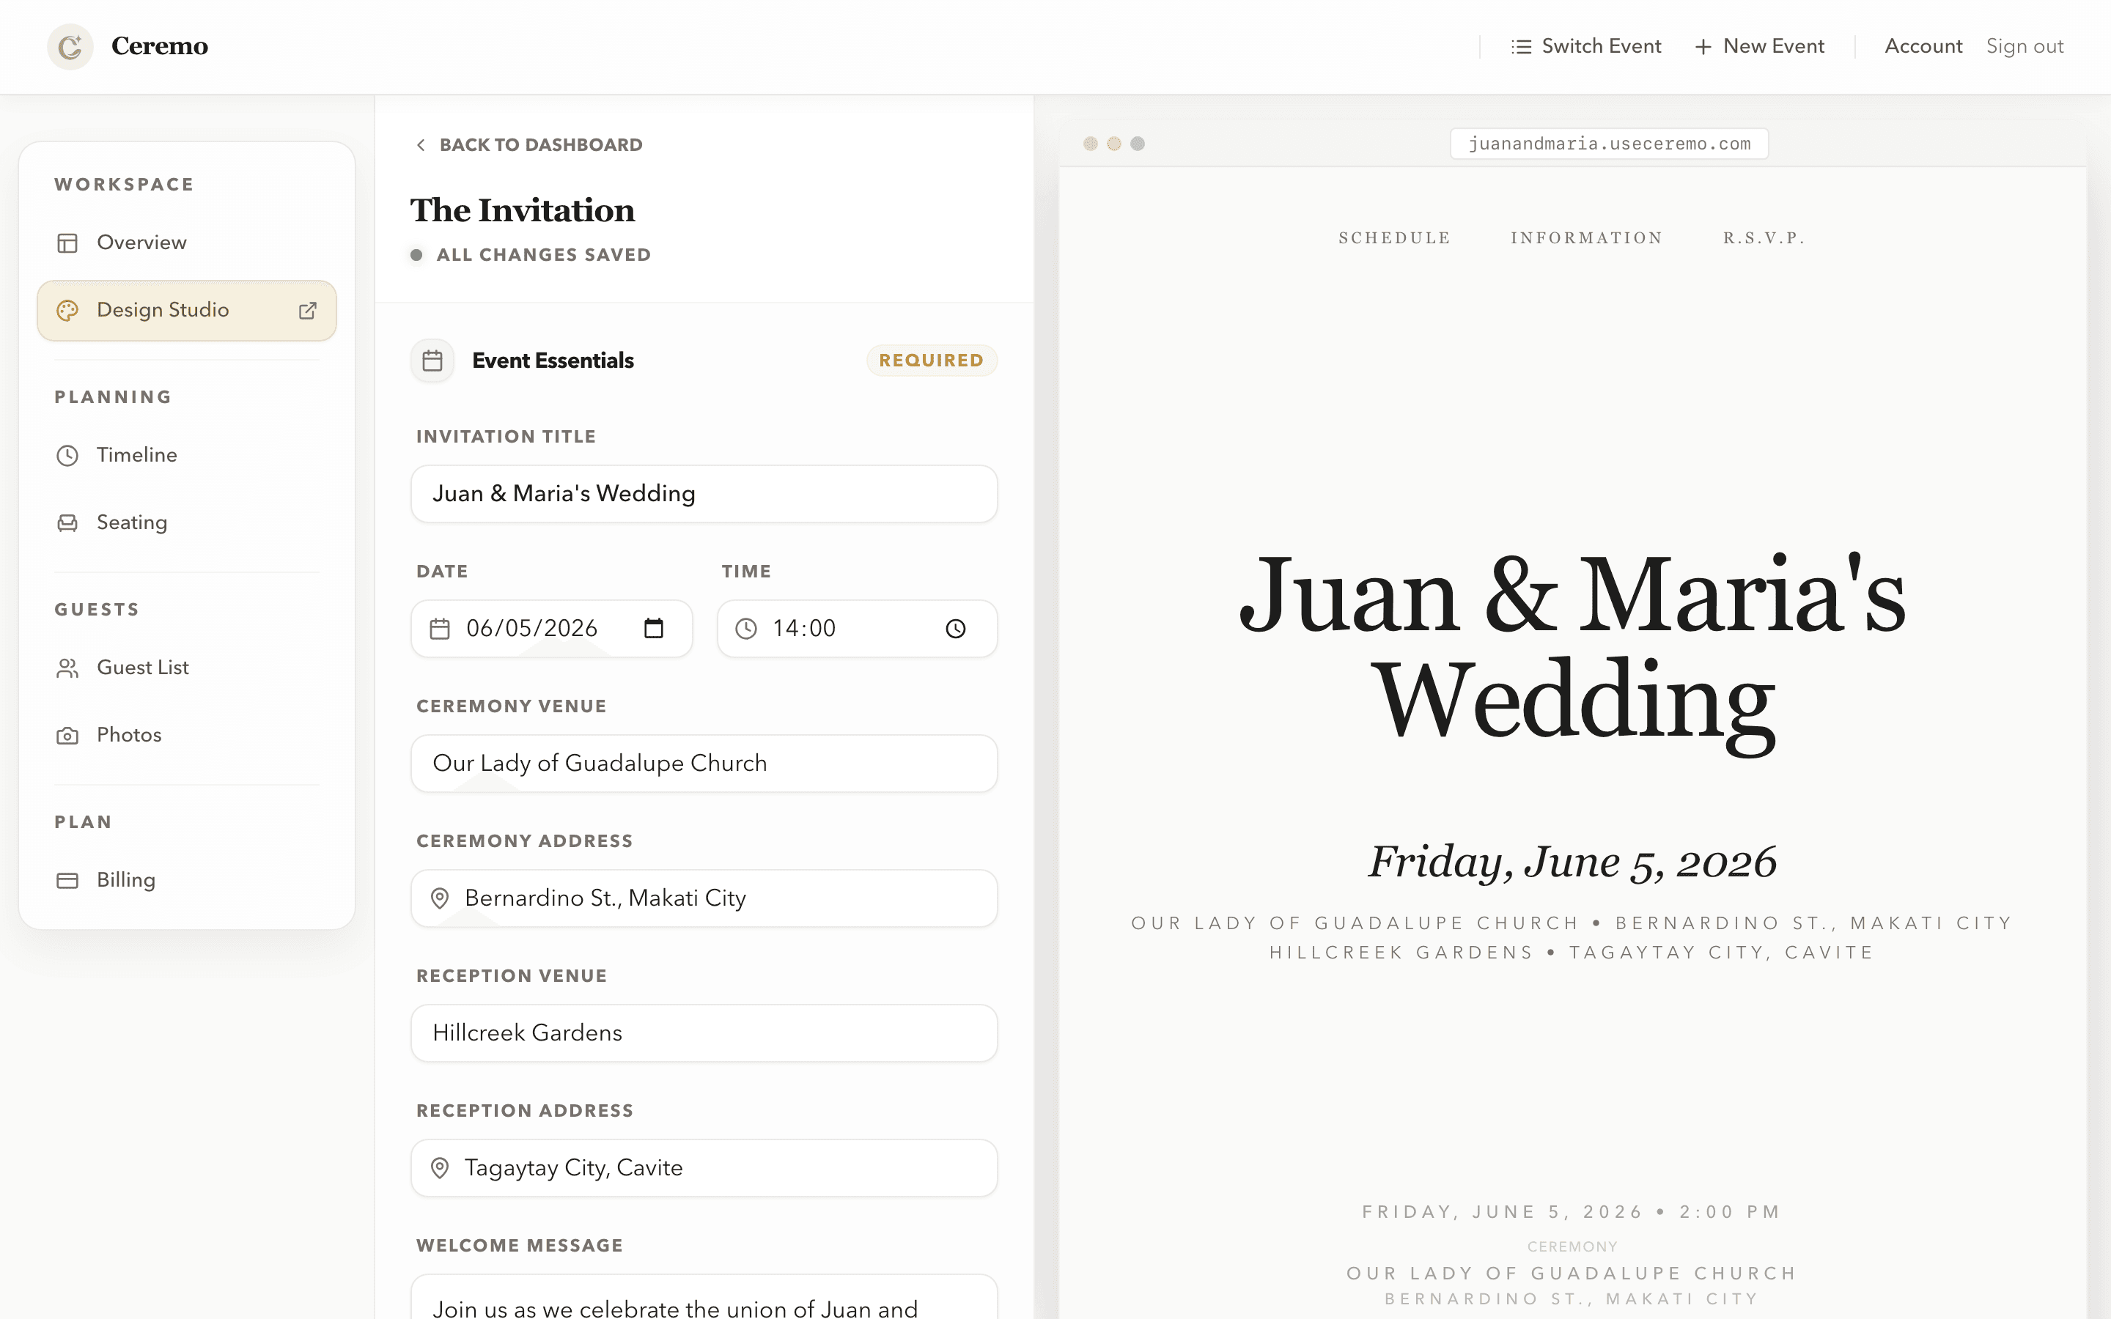Click the Photos camera icon in sidebar
Screen dimensions: 2111x1319
(67, 736)
